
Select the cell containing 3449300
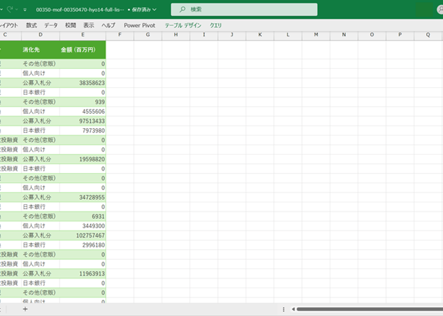point(83,226)
